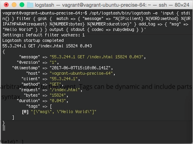Click host value "vagrant-ubuntu-precise-64"

[81, 73]
